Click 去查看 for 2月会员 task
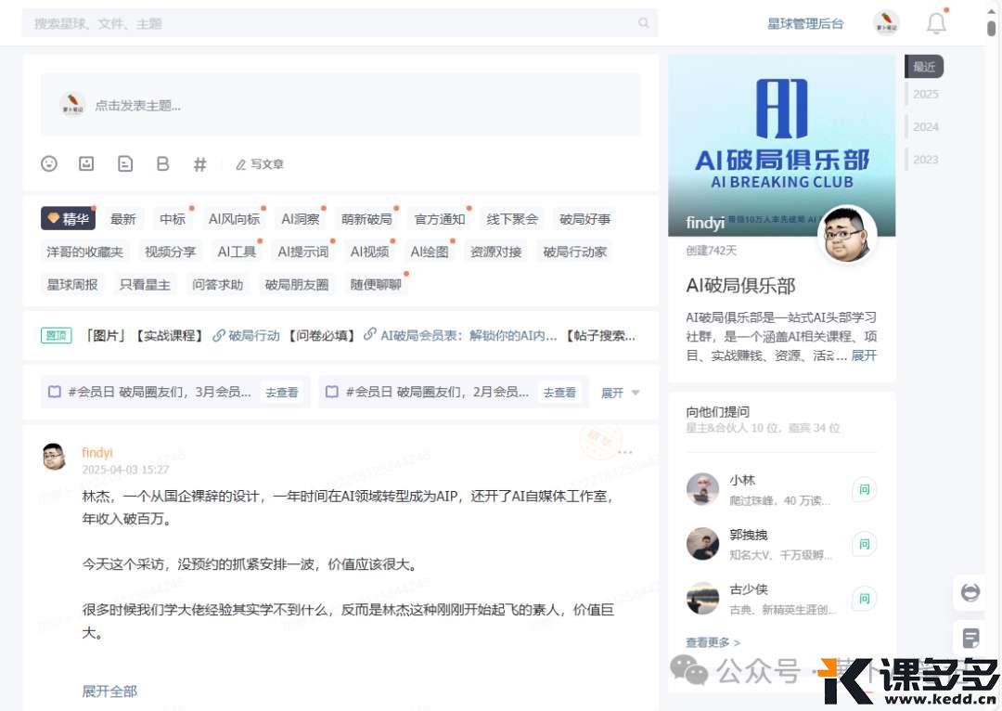 (559, 392)
